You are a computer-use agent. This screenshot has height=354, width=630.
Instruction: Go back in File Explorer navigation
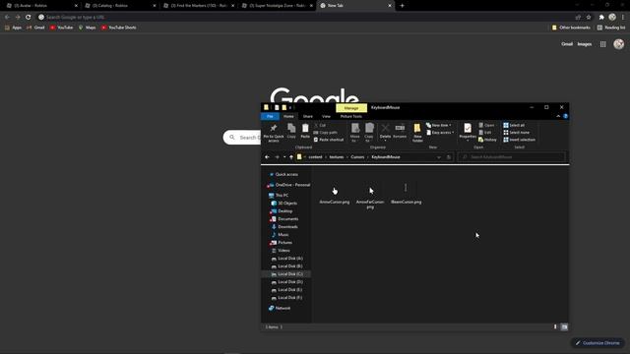tap(267, 157)
